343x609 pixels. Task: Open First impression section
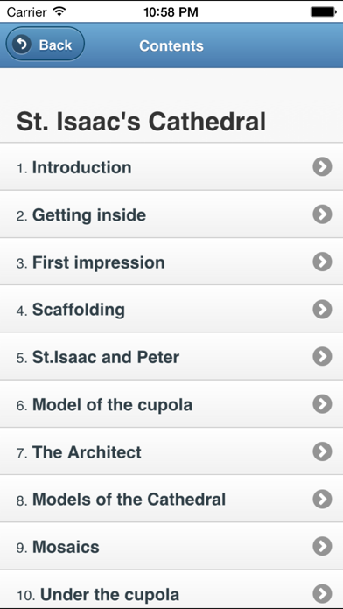[171, 262]
